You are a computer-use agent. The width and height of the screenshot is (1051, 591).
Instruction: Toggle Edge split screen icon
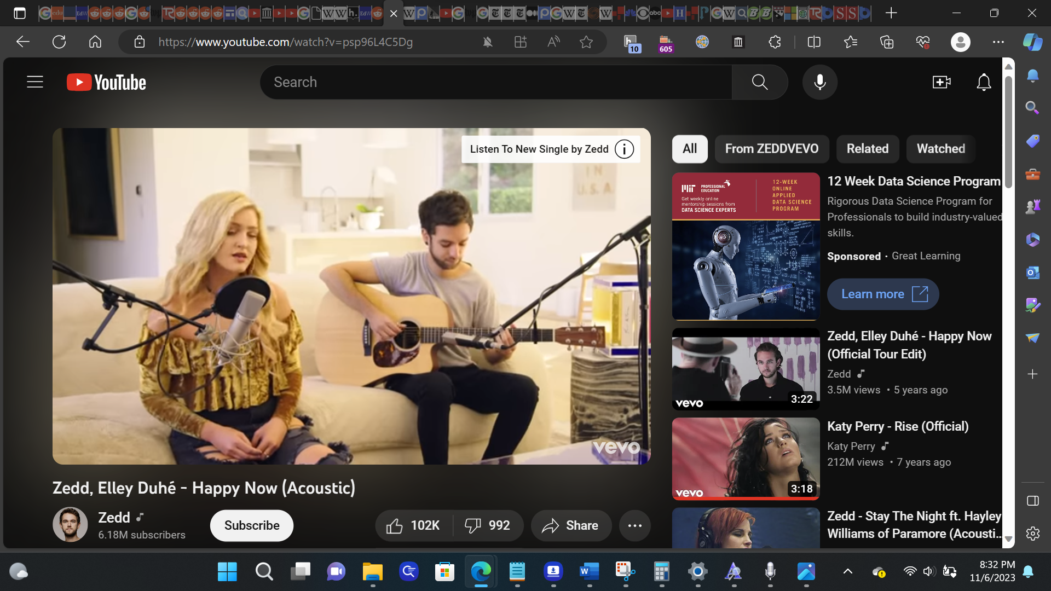click(x=814, y=42)
